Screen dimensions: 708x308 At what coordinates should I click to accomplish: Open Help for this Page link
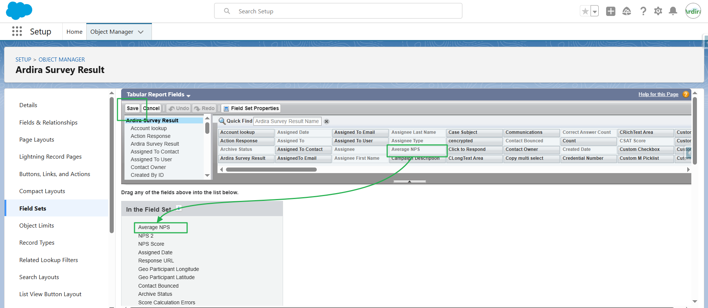coord(658,94)
